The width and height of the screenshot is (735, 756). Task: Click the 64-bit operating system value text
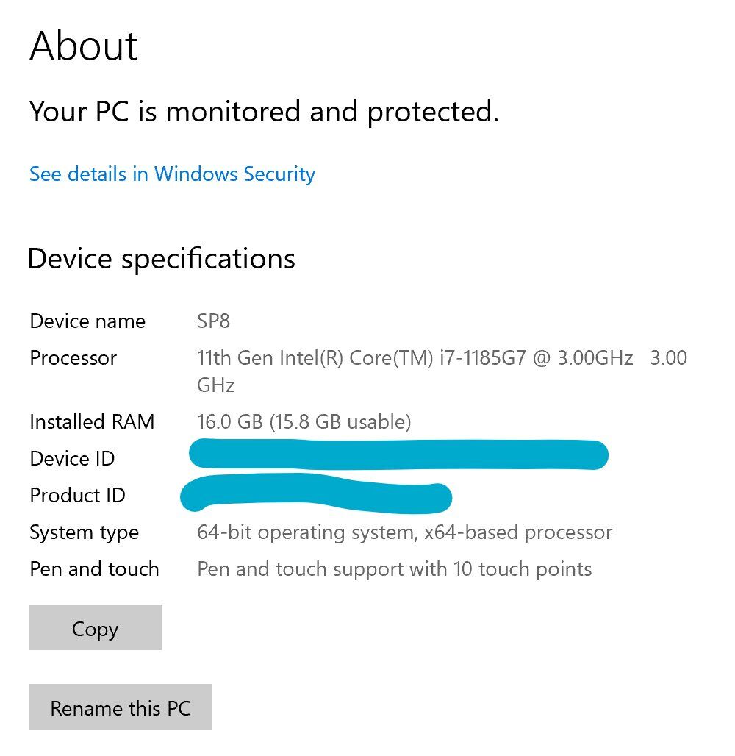(x=404, y=532)
